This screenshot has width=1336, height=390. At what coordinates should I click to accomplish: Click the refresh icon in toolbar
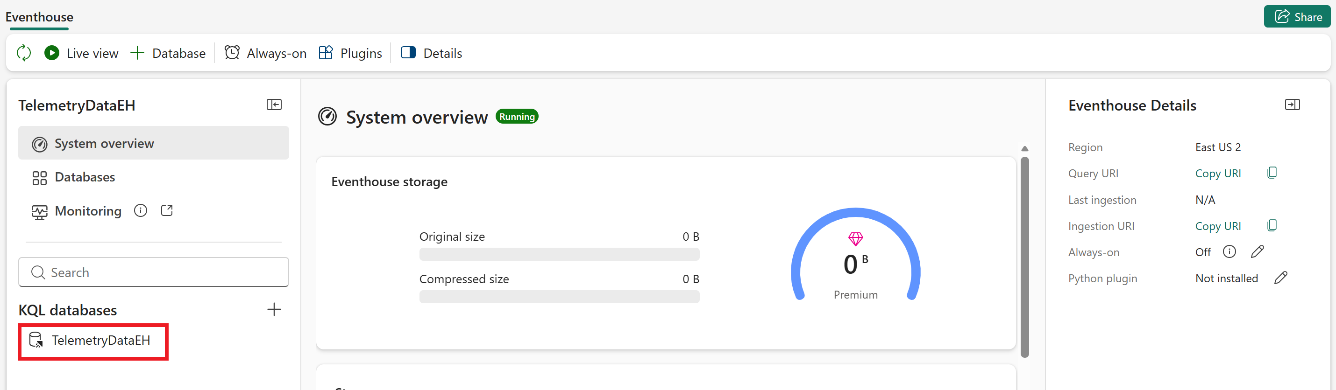coord(24,53)
